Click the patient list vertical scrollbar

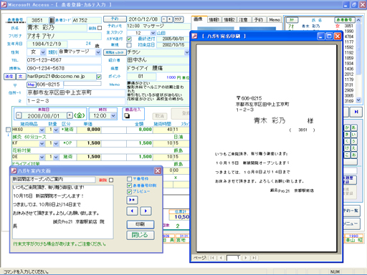[358, 60]
